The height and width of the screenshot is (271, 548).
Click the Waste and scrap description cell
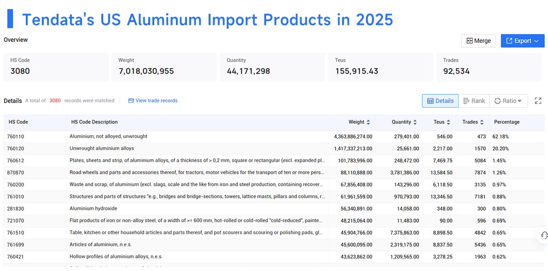pos(198,185)
